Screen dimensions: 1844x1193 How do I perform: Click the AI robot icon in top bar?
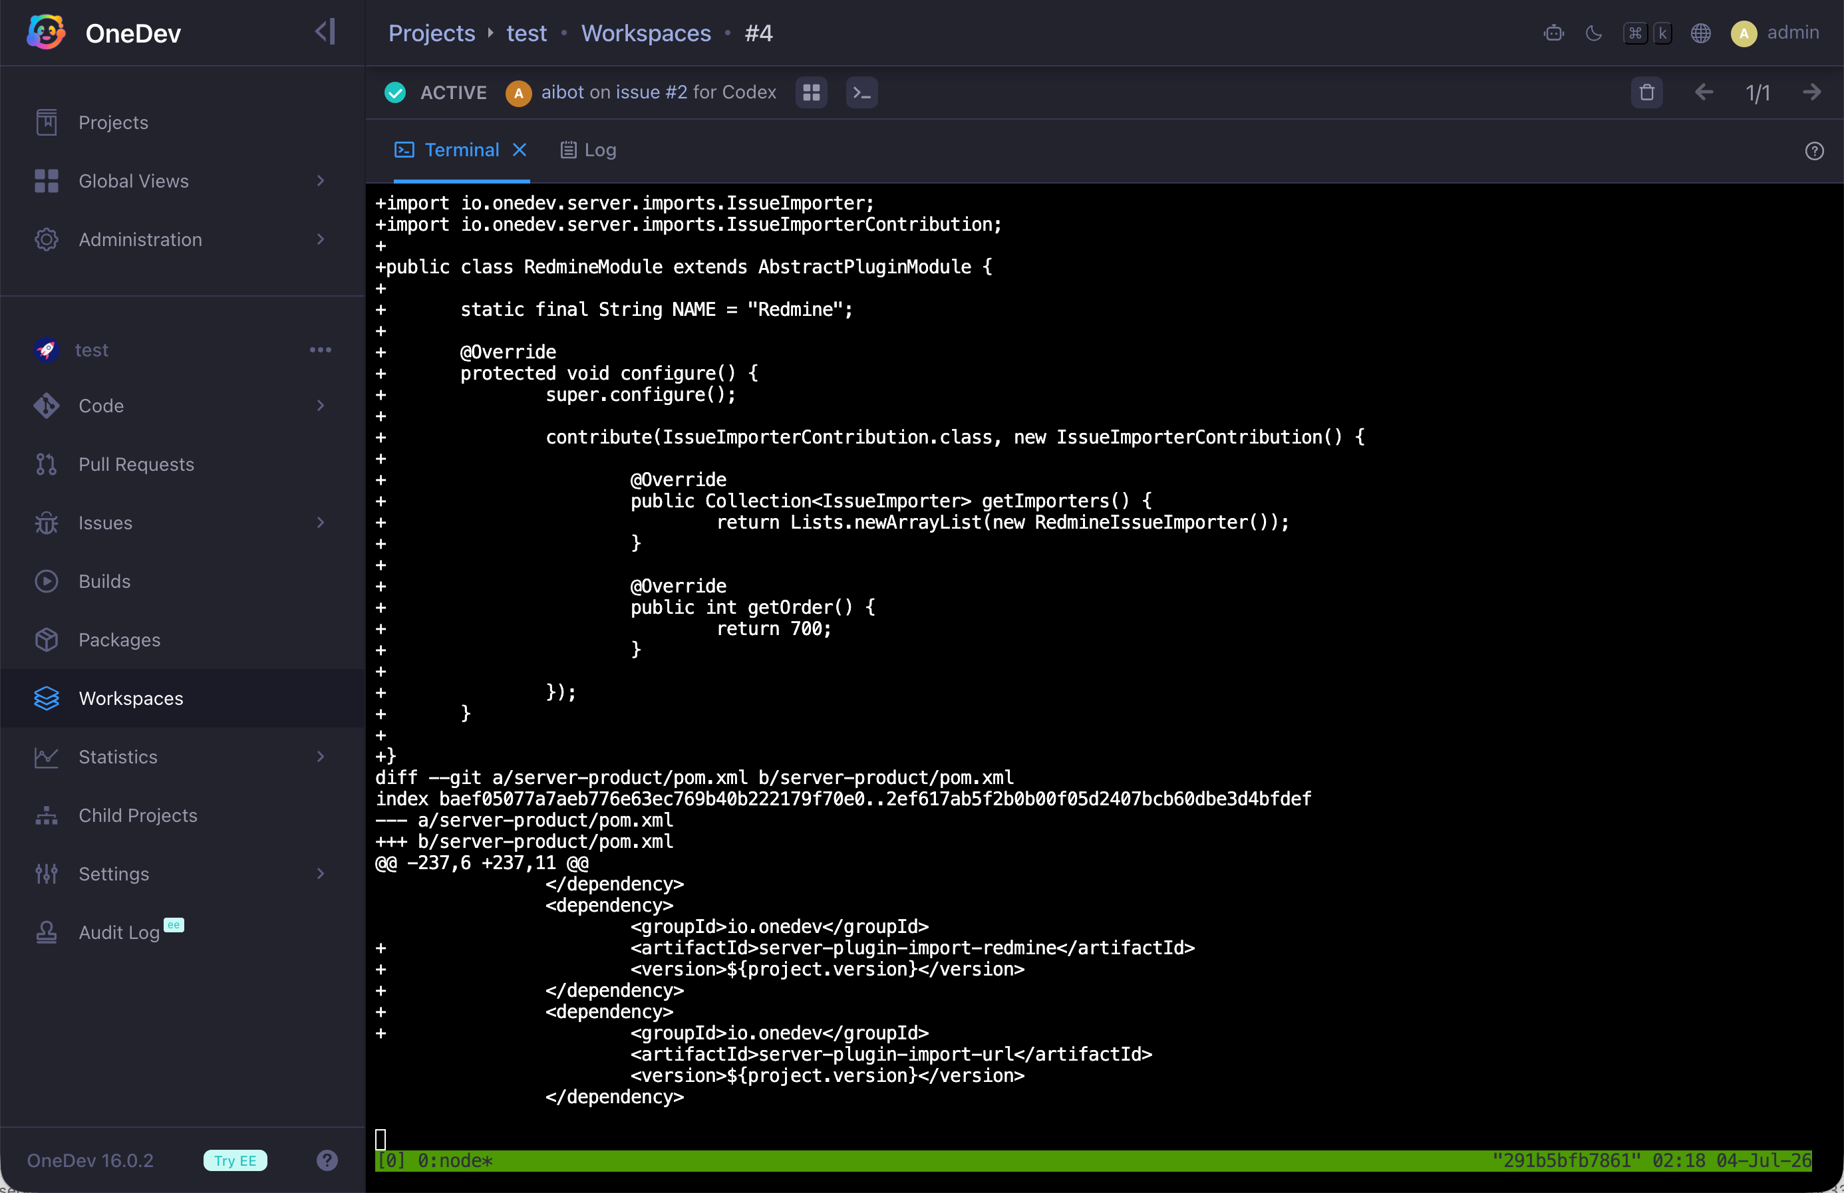click(1553, 33)
